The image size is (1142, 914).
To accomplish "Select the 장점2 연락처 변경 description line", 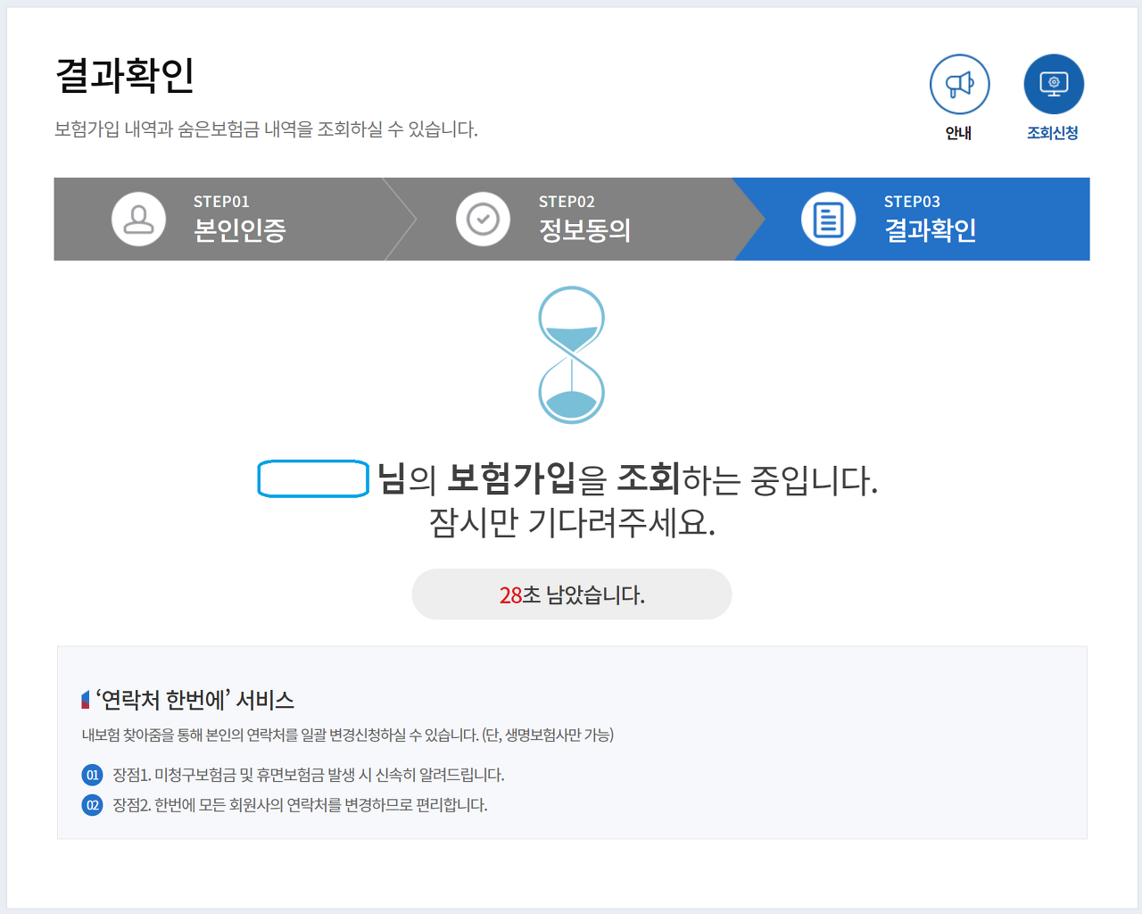I will 300,805.
